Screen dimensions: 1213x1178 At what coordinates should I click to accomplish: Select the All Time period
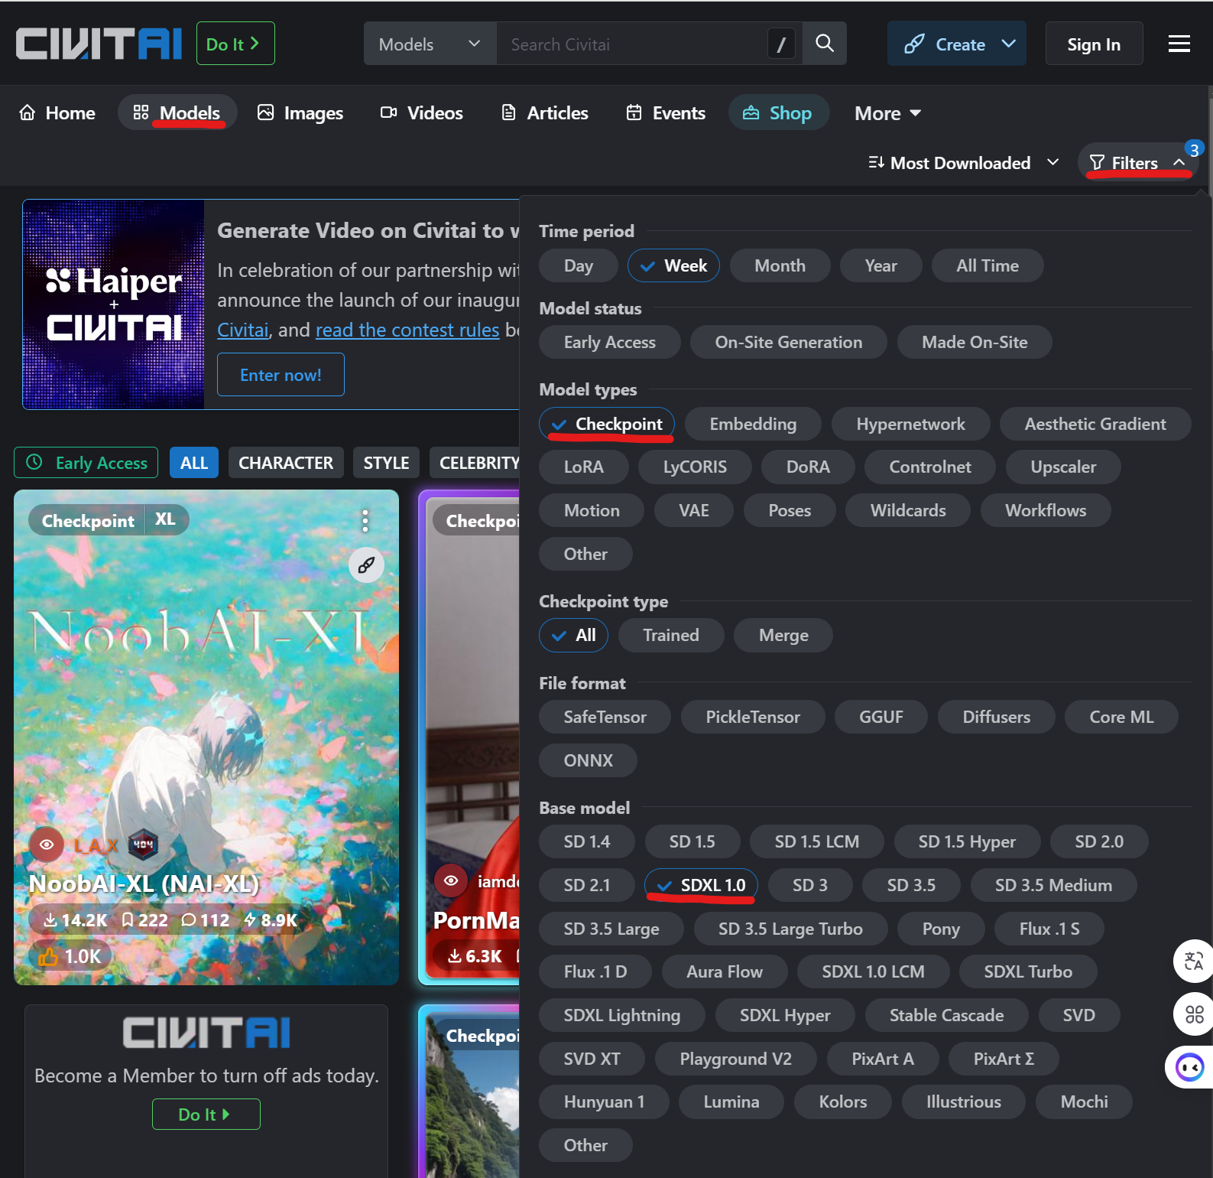pyautogui.click(x=988, y=266)
